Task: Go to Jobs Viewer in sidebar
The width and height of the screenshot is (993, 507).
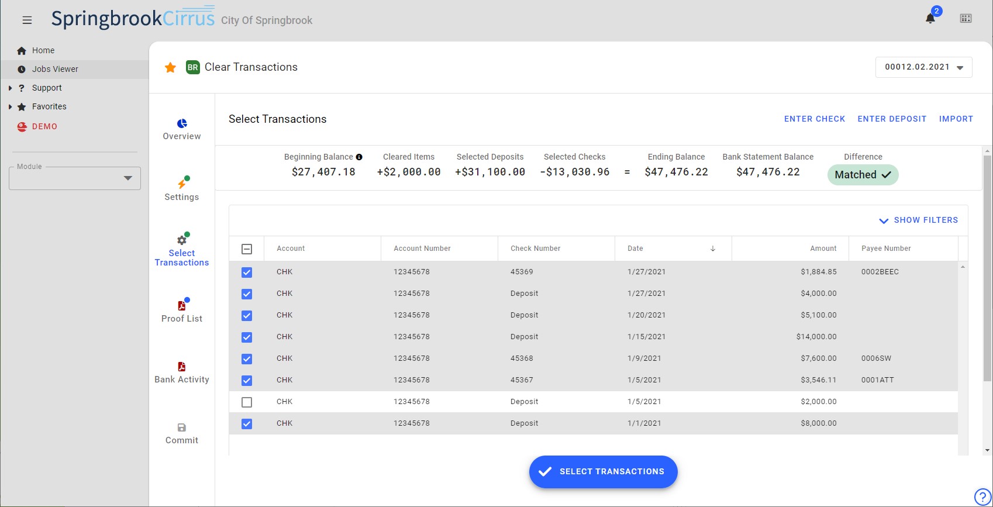Action: click(55, 69)
